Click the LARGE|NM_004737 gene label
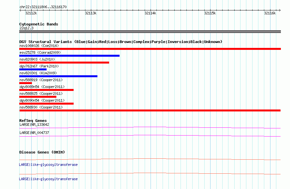The width and height of the screenshot is (290, 189). point(34,133)
